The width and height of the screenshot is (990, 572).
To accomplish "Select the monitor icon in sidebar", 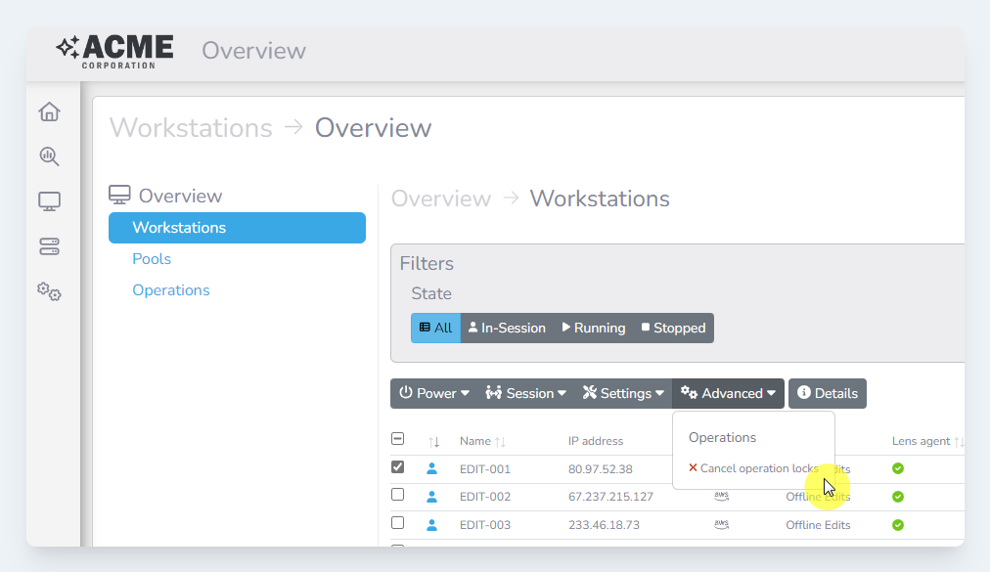I will [x=49, y=201].
